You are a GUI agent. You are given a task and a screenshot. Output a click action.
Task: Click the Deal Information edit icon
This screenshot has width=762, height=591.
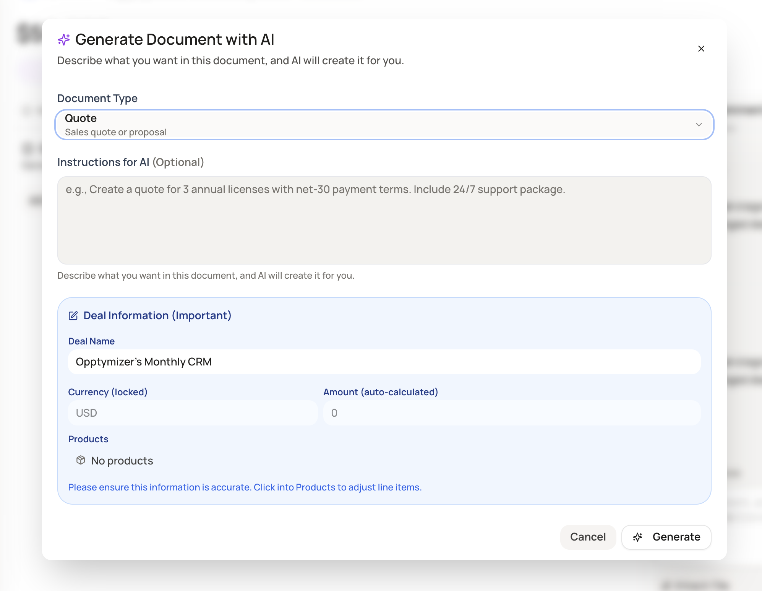tap(73, 316)
